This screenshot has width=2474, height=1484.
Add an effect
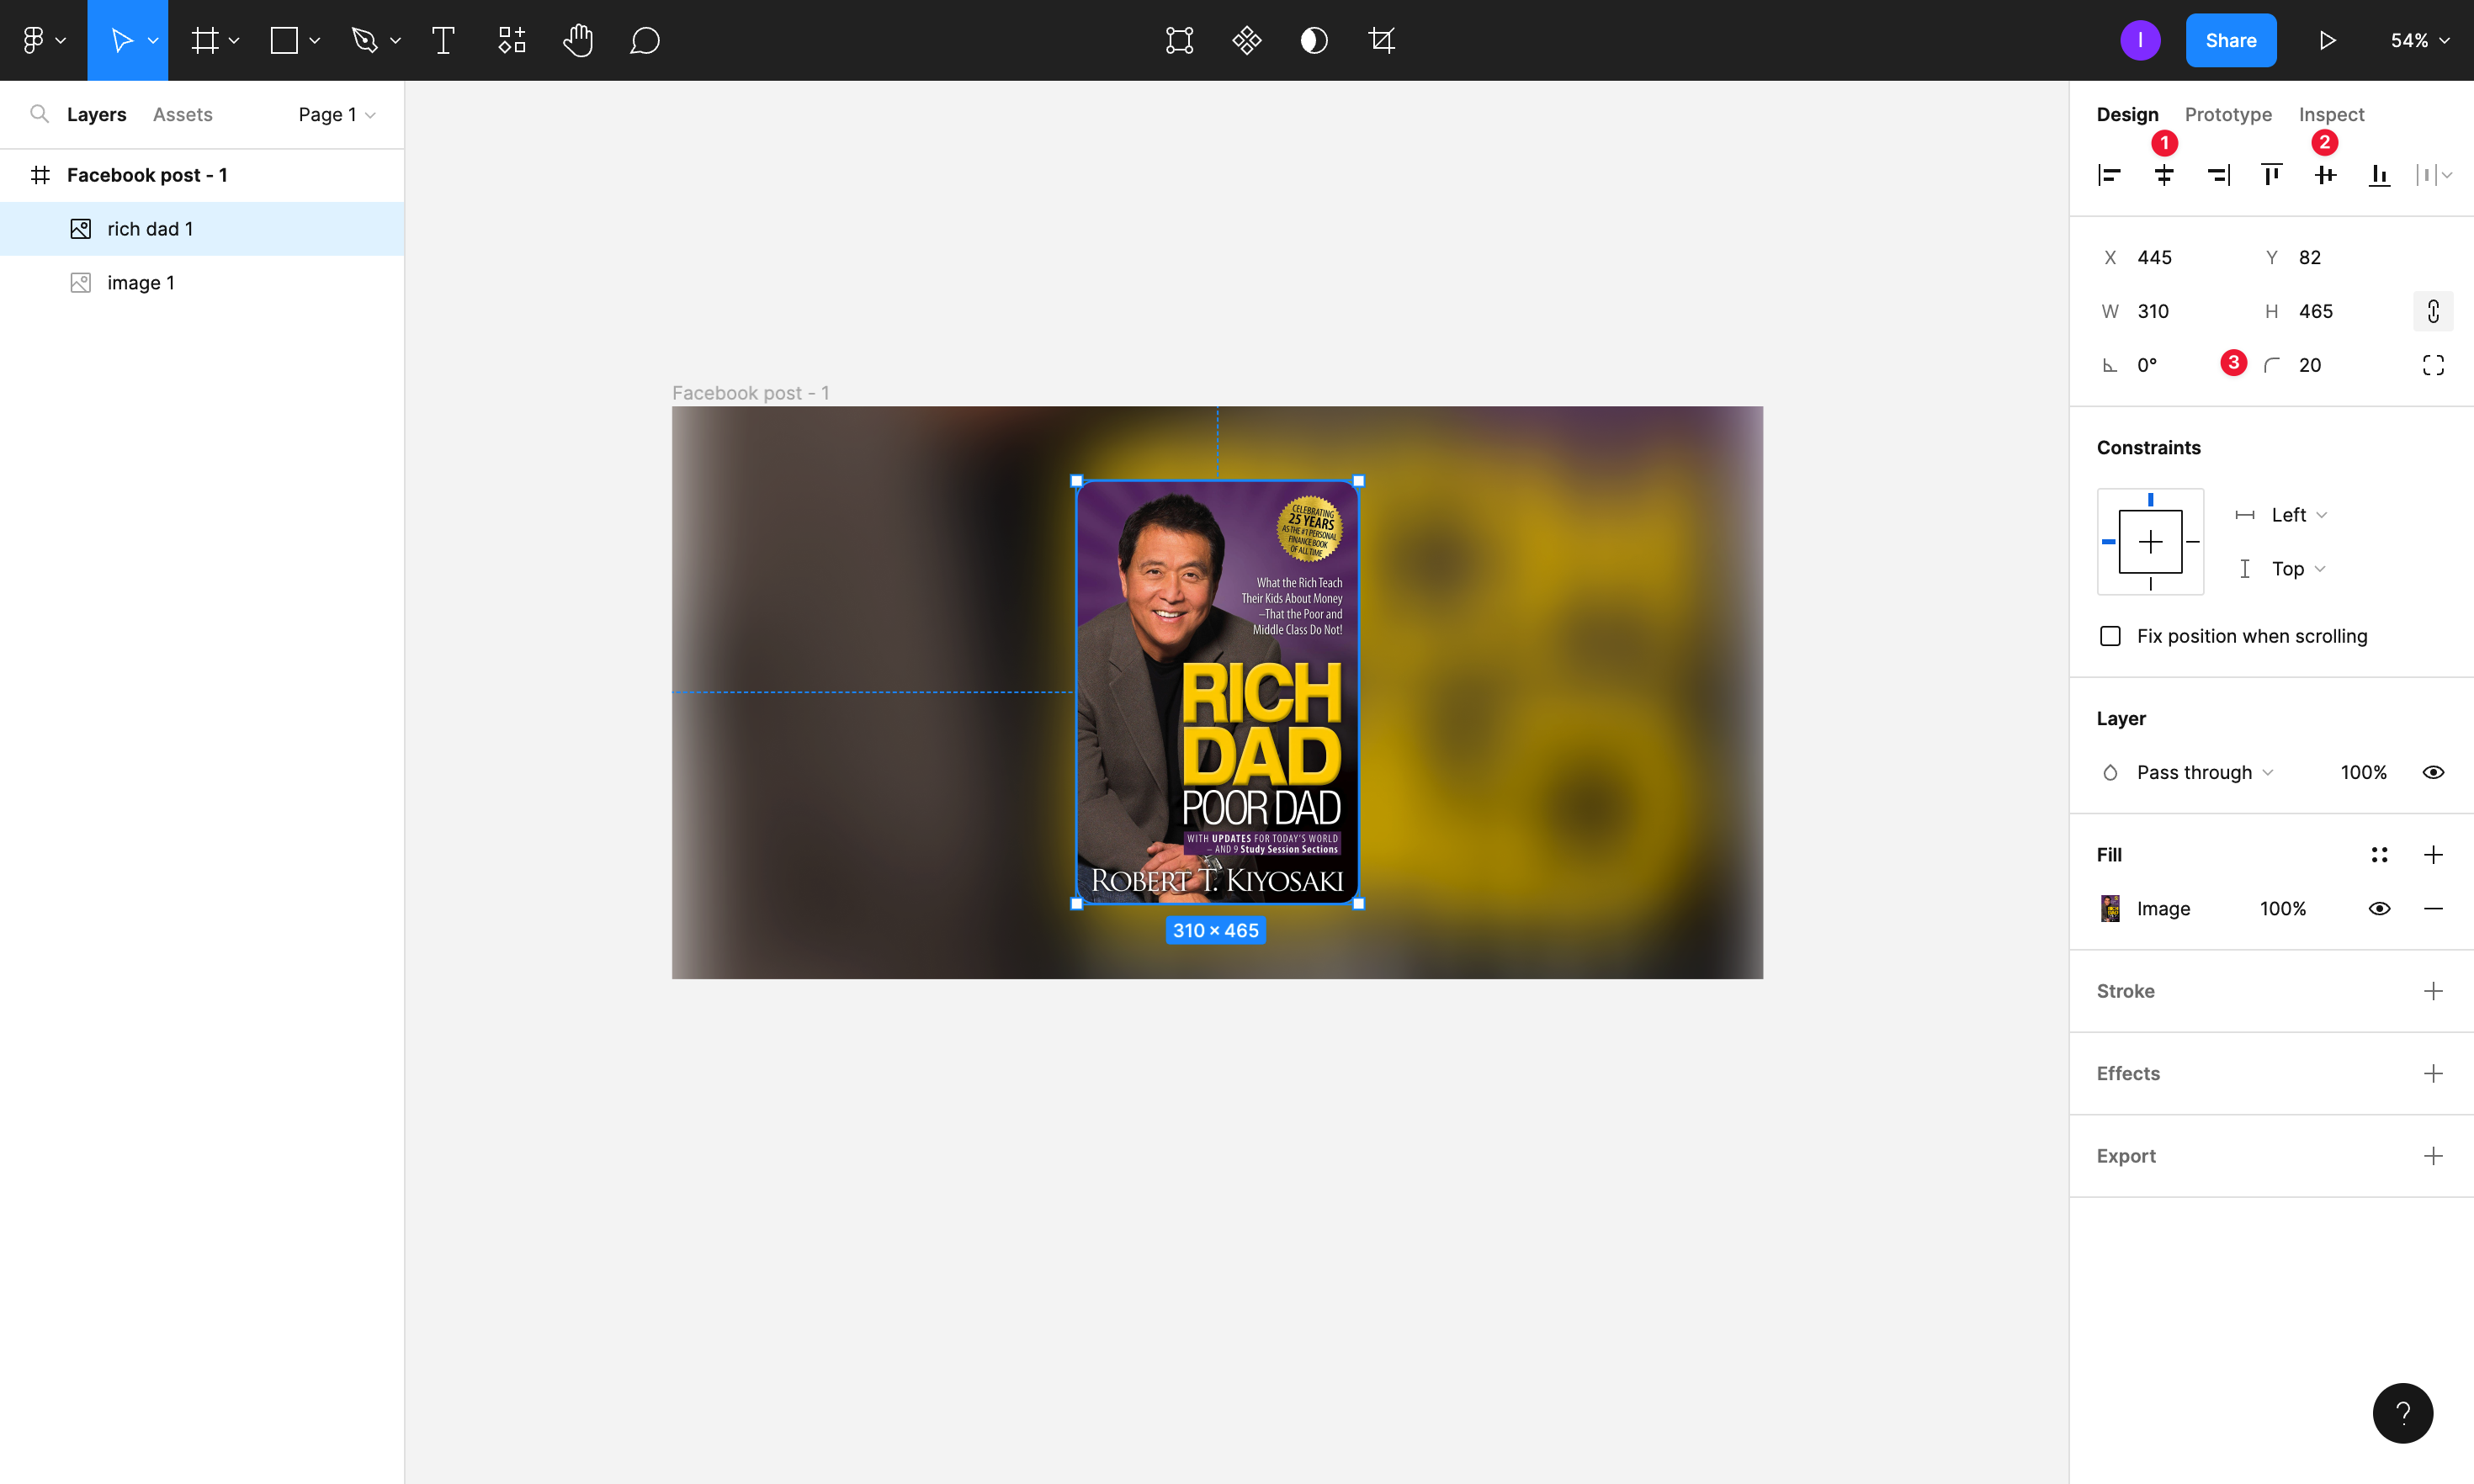(x=2434, y=1074)
